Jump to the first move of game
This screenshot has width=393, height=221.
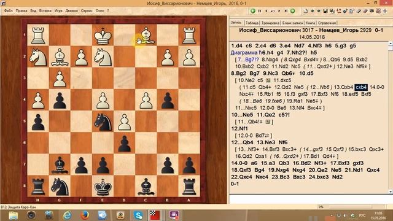point(260,11)
